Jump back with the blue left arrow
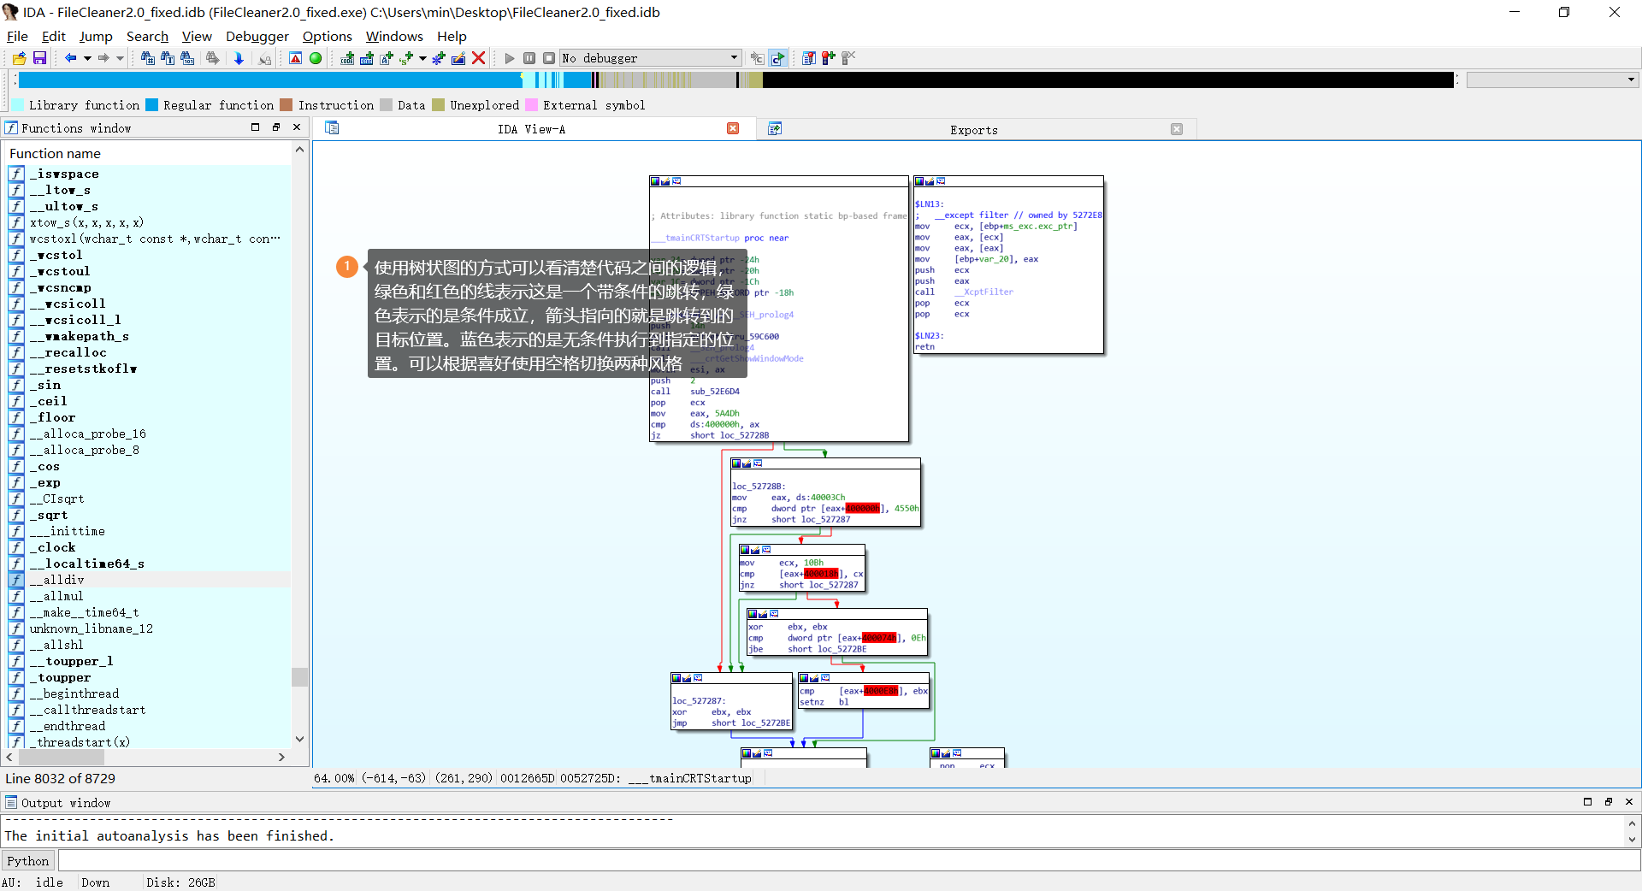This screenshot has width=1642, height=891. click(x=71, y=58)
